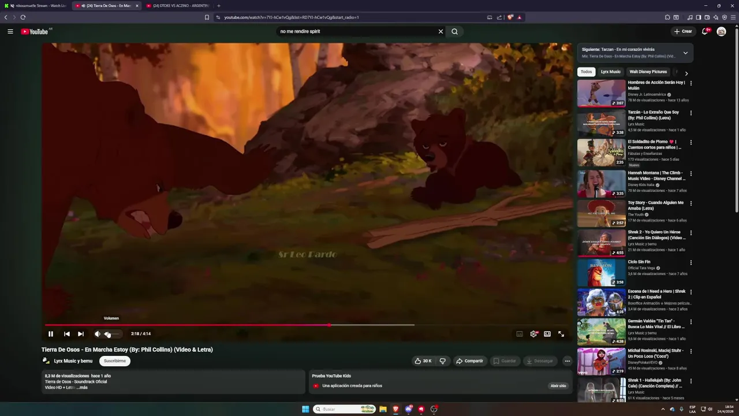Open Brave Rewards triangle icon
This screenshot has width=739, height=416.
(520, 17)
